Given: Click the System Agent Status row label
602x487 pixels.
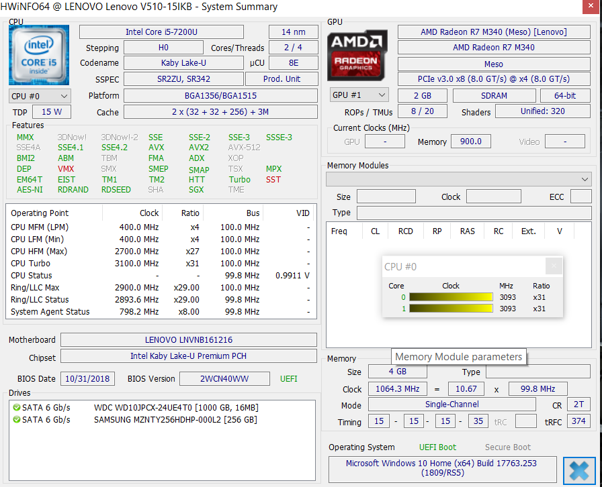Looking at the screenshot, I should click(50, 312).
